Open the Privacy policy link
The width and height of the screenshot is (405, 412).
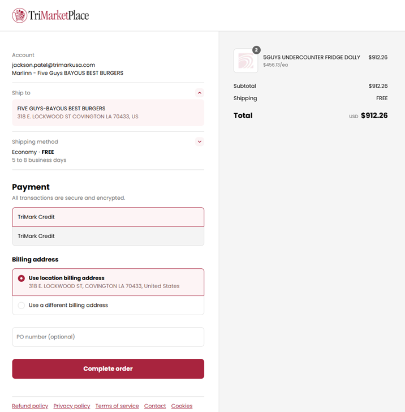click(72, 406)
